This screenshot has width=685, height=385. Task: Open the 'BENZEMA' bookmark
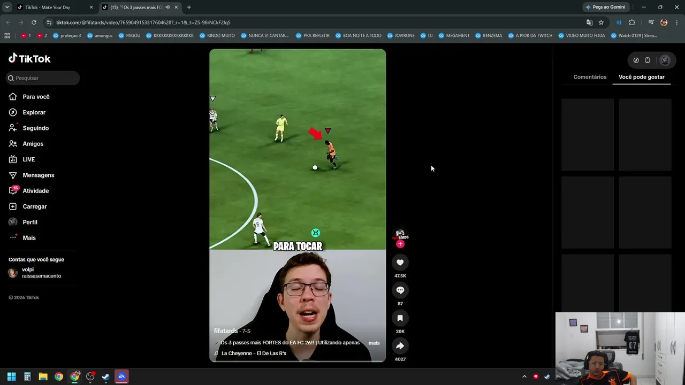(489, 36)
